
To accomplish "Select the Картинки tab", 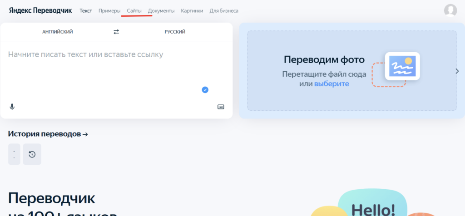I will tap(192, 11).
